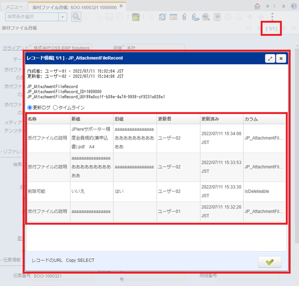Confirm with the green checkmark OK button
The width and height of the screenshot is (299, 286).
click(x=270, y=262)
